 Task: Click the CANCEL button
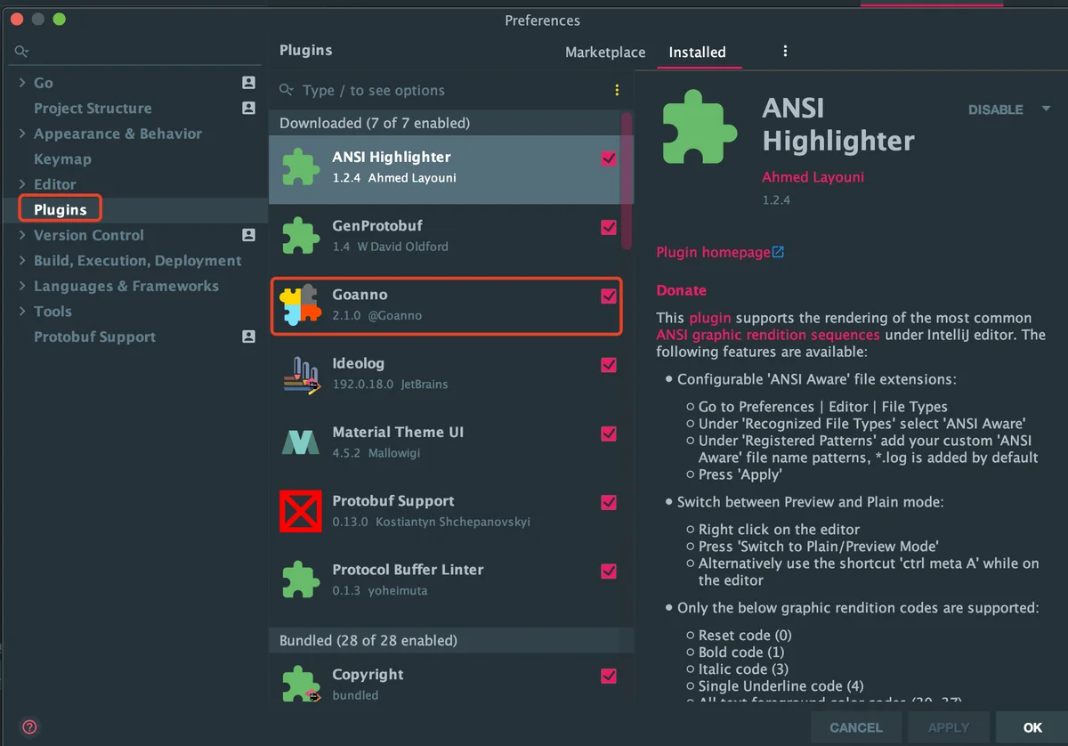point(856,727)
